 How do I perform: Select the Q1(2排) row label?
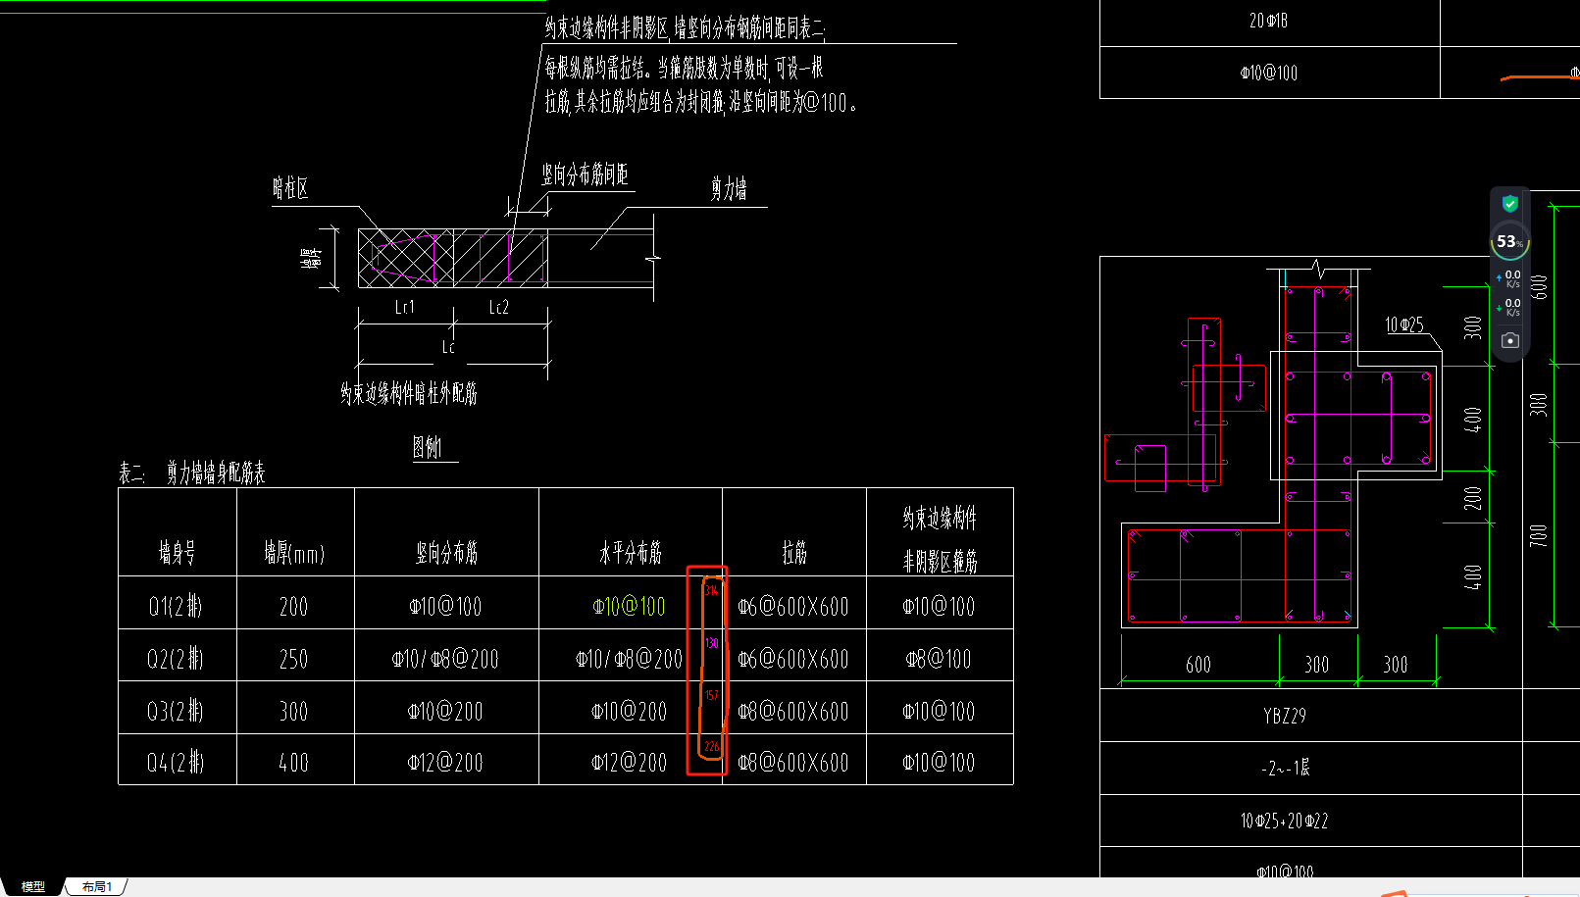(x=176, y=606)
